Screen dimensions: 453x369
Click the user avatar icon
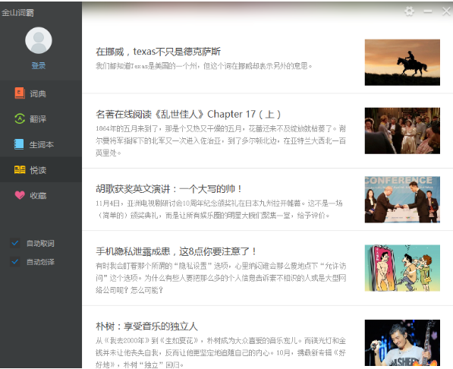(x=39, y=40)
